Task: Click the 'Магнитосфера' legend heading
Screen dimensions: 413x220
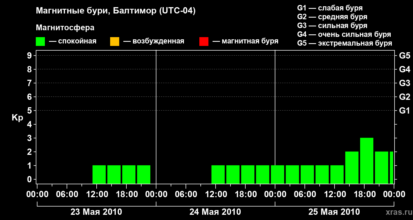Action: (65, 28)
